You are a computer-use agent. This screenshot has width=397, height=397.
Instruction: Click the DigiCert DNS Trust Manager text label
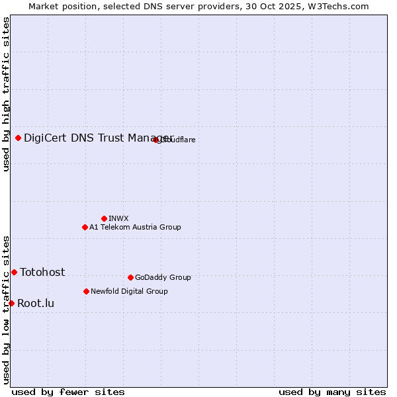pyautogui.click(x=98, y=138)
